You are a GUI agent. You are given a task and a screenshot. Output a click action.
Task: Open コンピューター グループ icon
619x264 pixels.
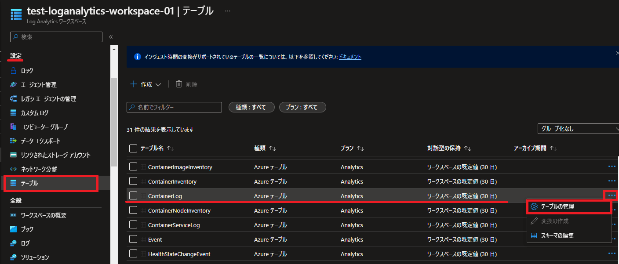pyautogui.click(x=14, y=127)
